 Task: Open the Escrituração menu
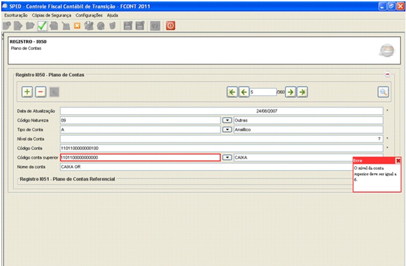point(16,15)
